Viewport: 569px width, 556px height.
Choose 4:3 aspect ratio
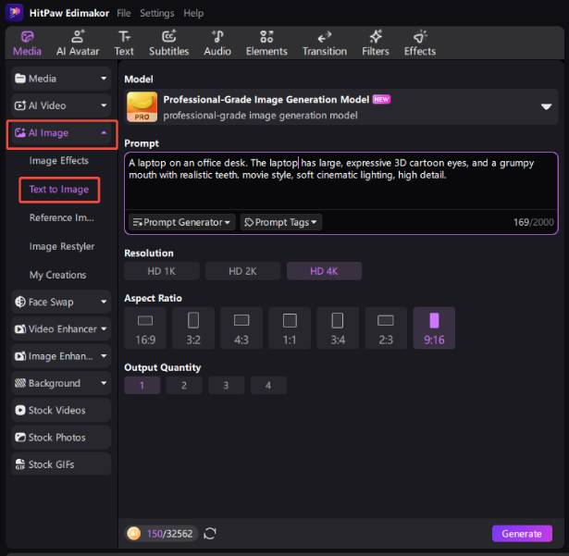241,328
